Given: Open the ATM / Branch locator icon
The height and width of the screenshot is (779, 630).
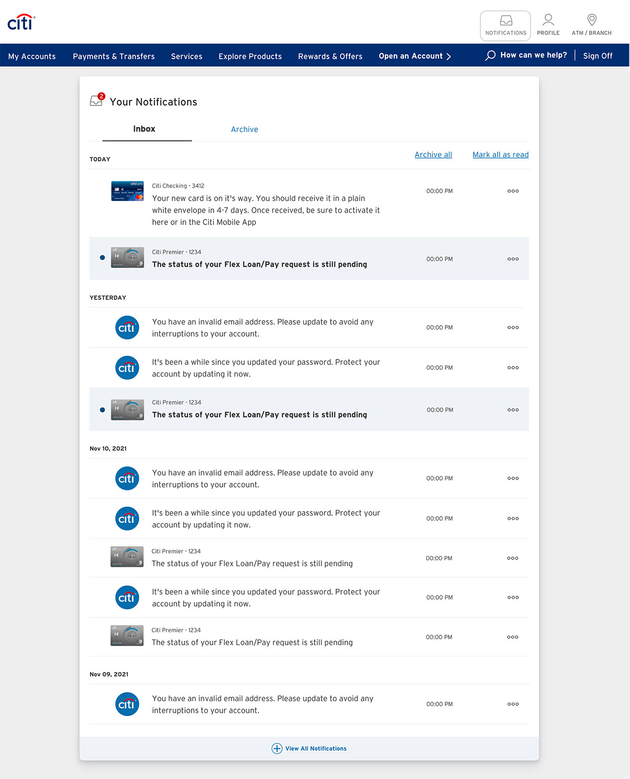Looking at the screenshot, I should 592,20.
